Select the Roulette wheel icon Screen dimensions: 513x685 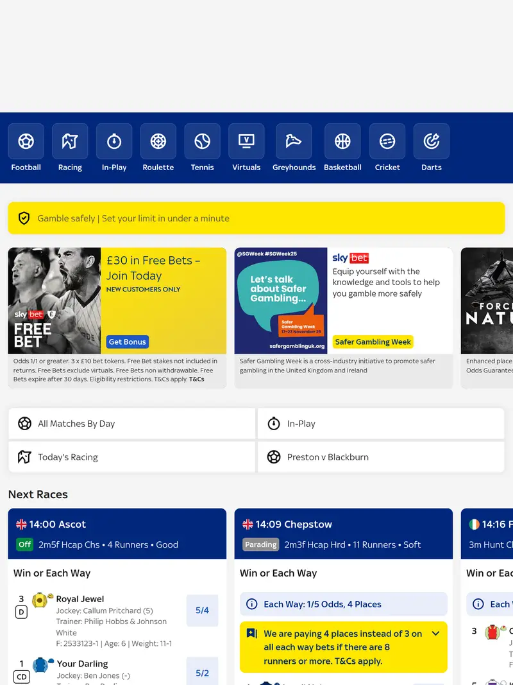(158, 141)
